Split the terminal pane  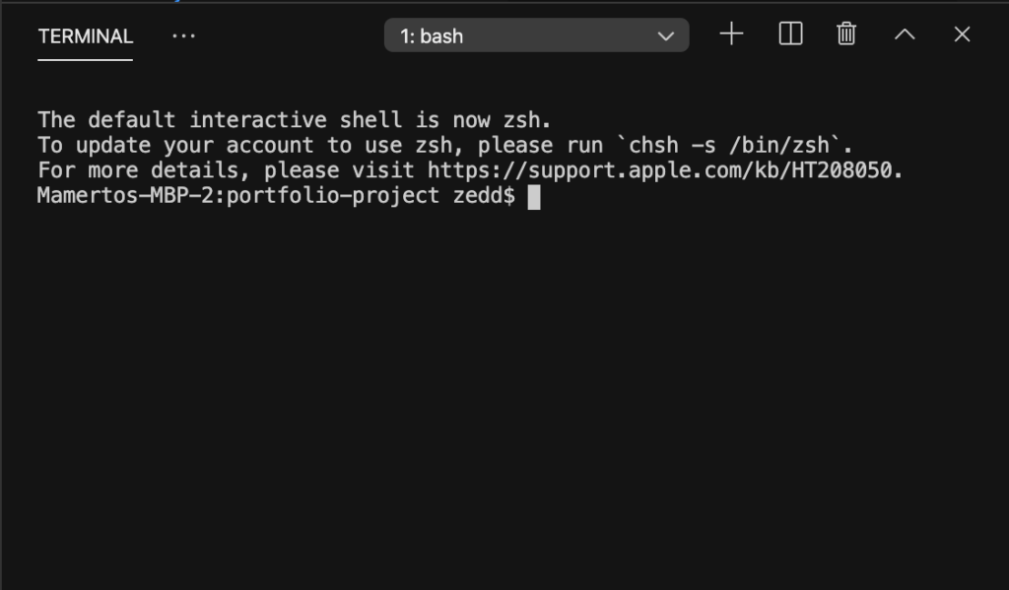(790, 34)
